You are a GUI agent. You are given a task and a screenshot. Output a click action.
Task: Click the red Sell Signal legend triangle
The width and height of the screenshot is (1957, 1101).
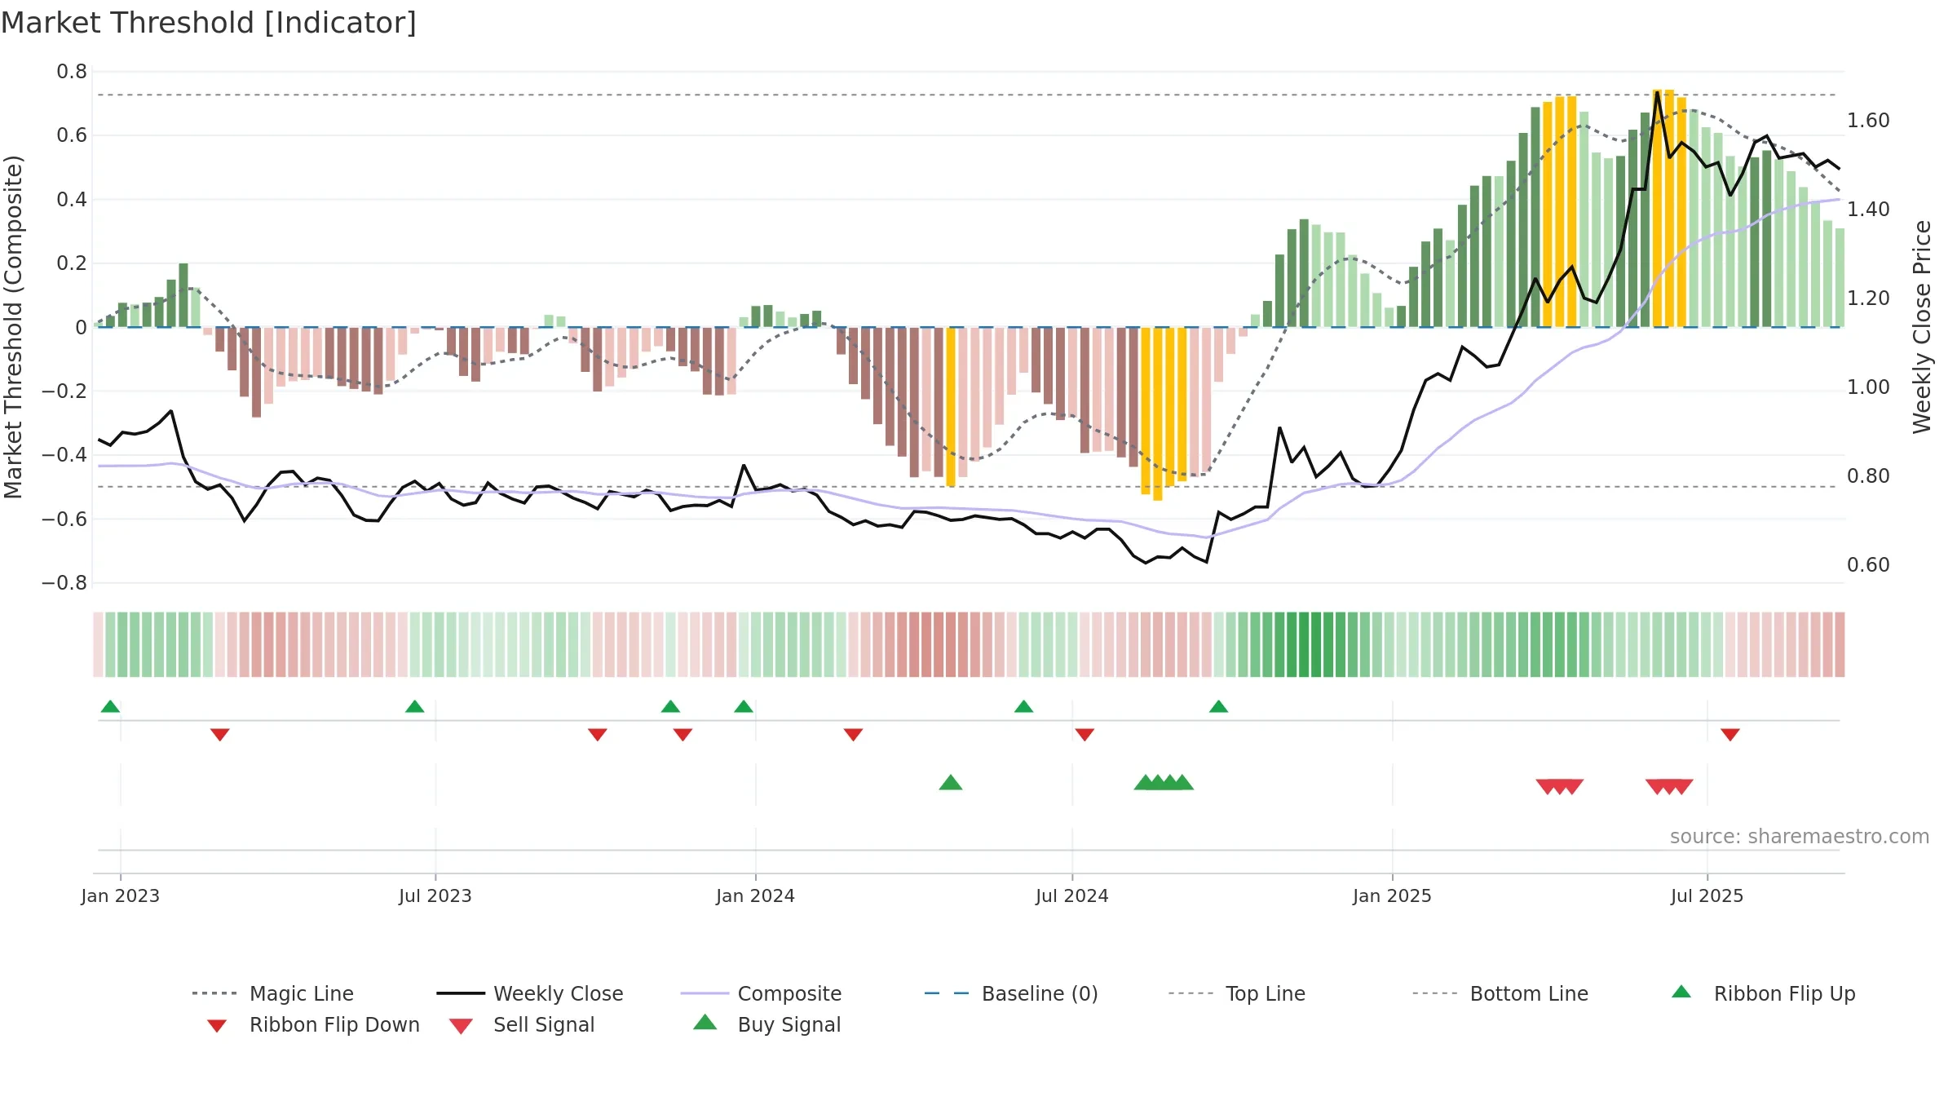pyautogui.click(x=461, y=1026)
